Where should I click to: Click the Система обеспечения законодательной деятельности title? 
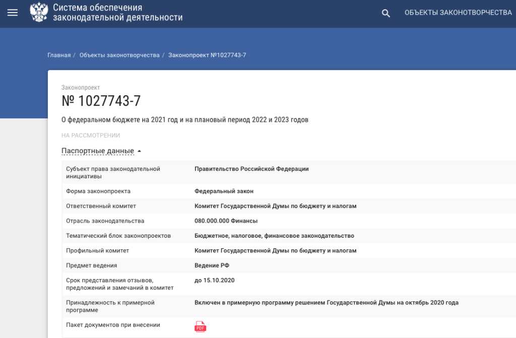[x=117, y=13]
